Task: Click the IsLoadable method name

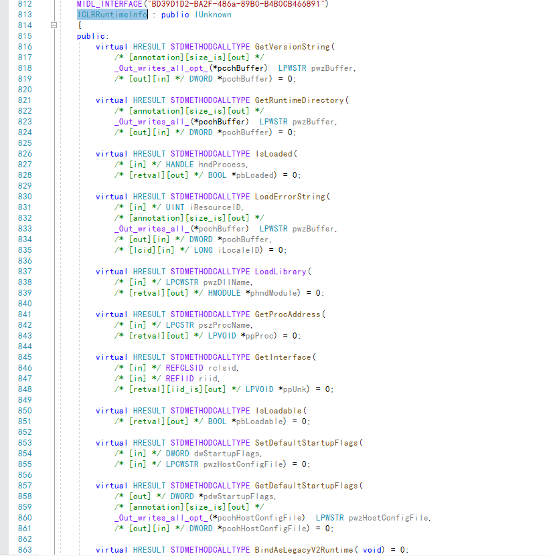Action: pyautogui.click(x=279, y=411)
